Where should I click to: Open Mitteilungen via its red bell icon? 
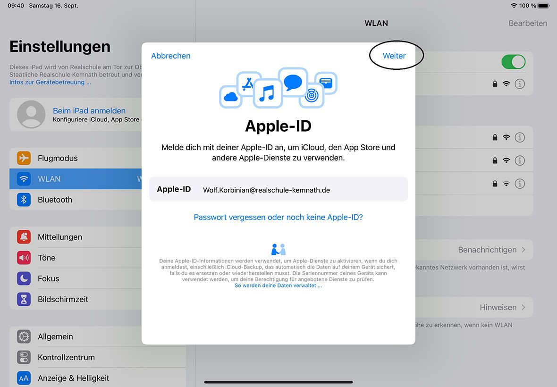[24, 237]
